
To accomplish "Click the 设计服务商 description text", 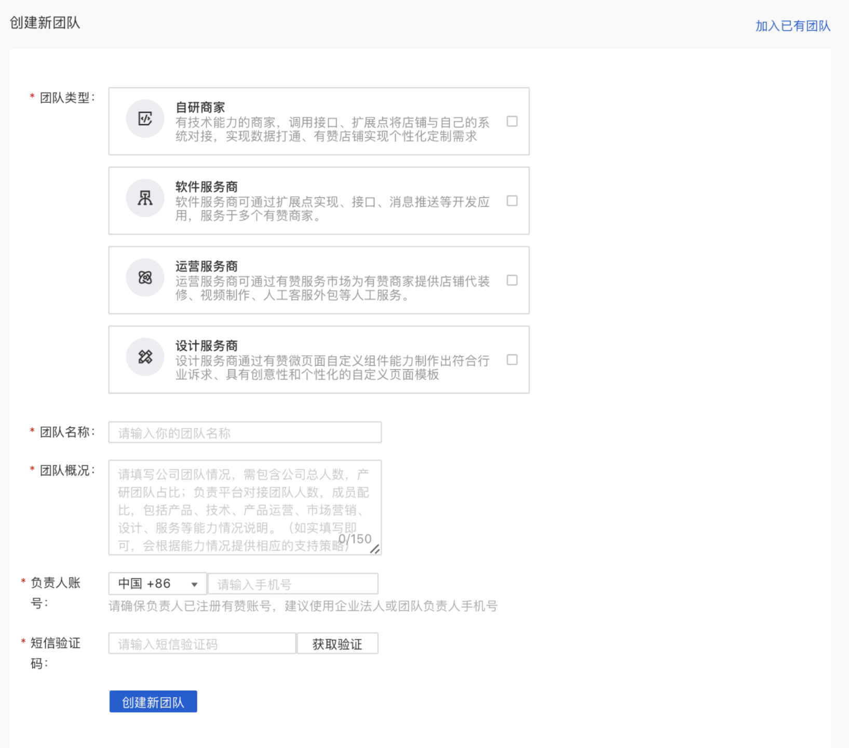I will point(332,368).
